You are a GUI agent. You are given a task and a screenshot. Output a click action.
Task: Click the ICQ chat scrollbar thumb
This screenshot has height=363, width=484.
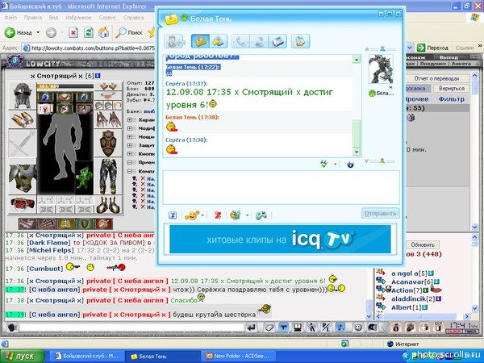(357, 134)
